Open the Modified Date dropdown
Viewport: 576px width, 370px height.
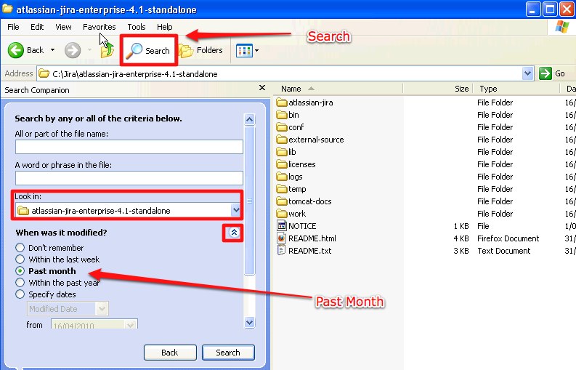point(102,309)
